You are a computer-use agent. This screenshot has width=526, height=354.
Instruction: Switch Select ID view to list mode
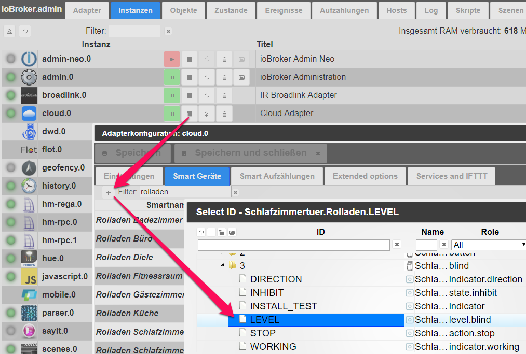click(211, 232)
